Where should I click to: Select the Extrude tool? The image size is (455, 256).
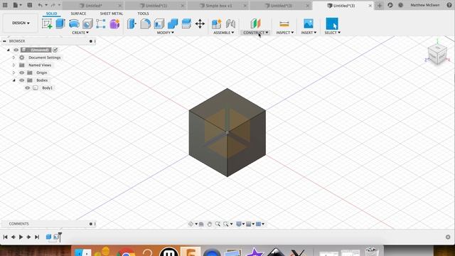pos(60,23)
